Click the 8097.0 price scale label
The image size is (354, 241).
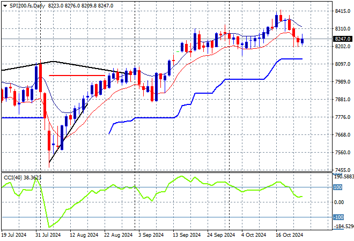(x=343, y=64)
